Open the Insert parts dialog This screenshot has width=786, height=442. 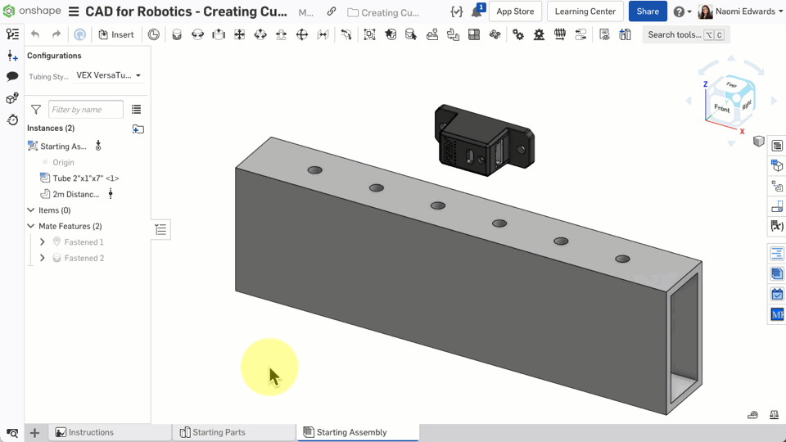116,34
